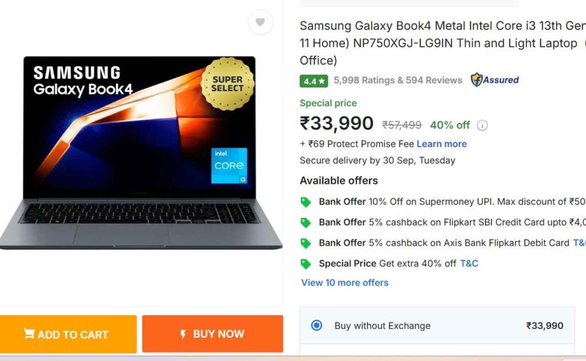The width and height of the screenshot is (586, 361).
Task: Open T&C link for Special Price offer
Action: point(469,263)
